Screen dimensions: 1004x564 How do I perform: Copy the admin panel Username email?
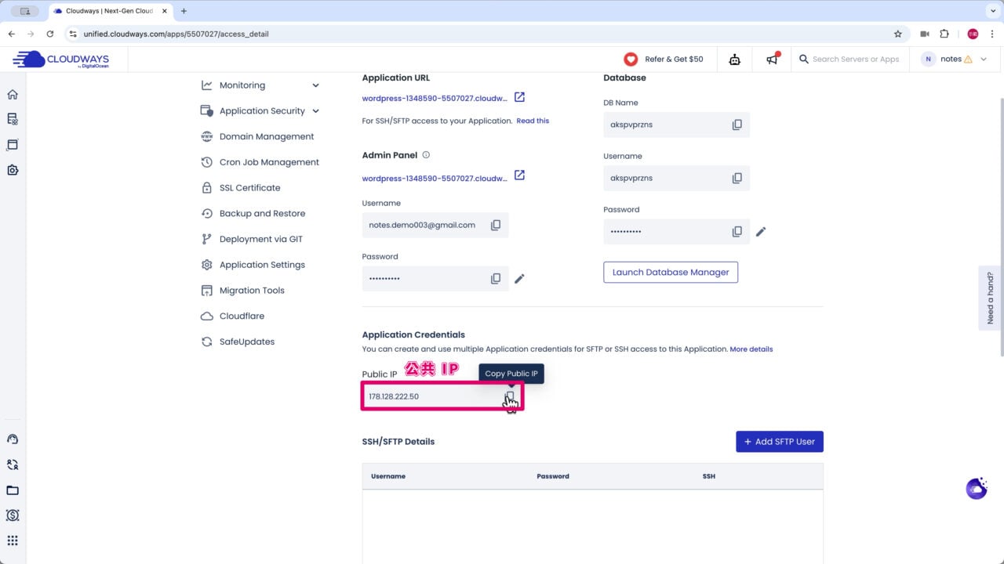pyautogui.click(x=496, y=225)
